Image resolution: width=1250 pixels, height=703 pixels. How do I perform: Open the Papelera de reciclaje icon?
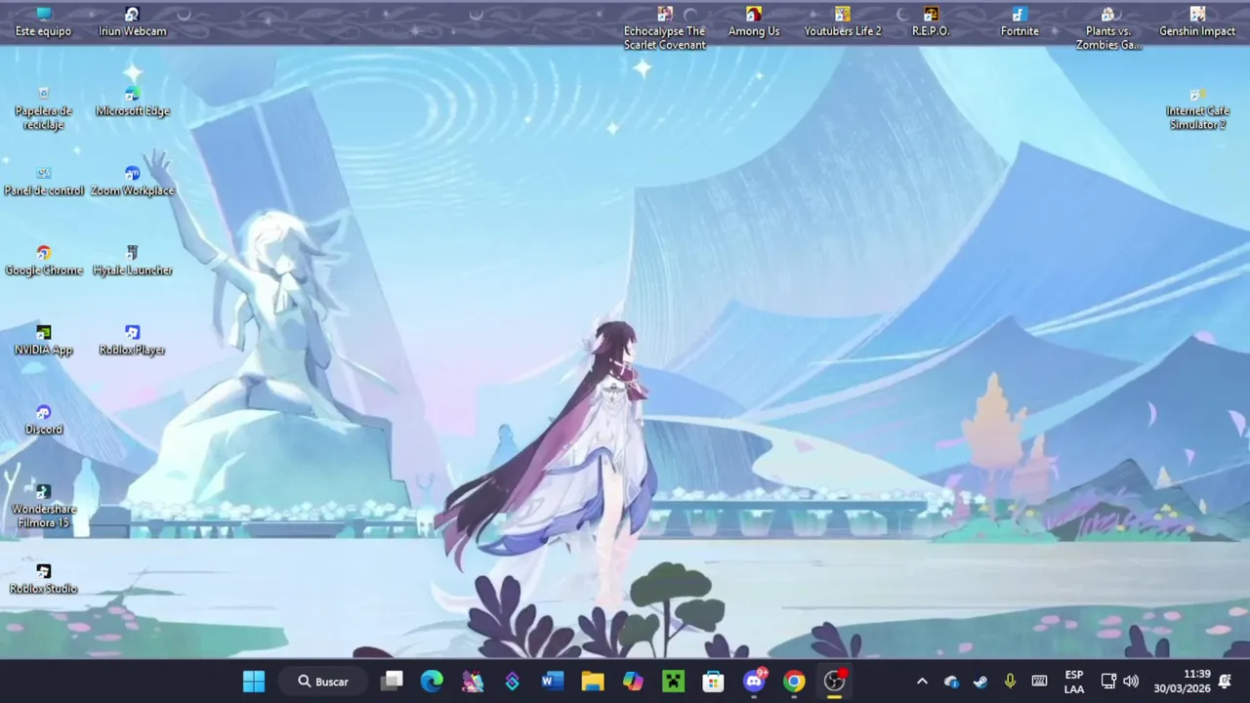pos(43,108)
